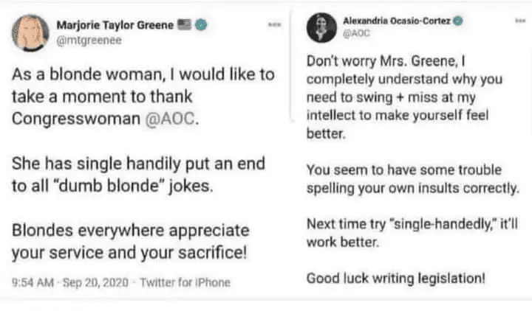Click the "Good luck writing legislation!" line
532x311 pixels.
click(395, 278)
